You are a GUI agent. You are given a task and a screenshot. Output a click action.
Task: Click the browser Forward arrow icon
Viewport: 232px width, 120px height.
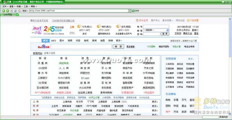click(7, 11)
